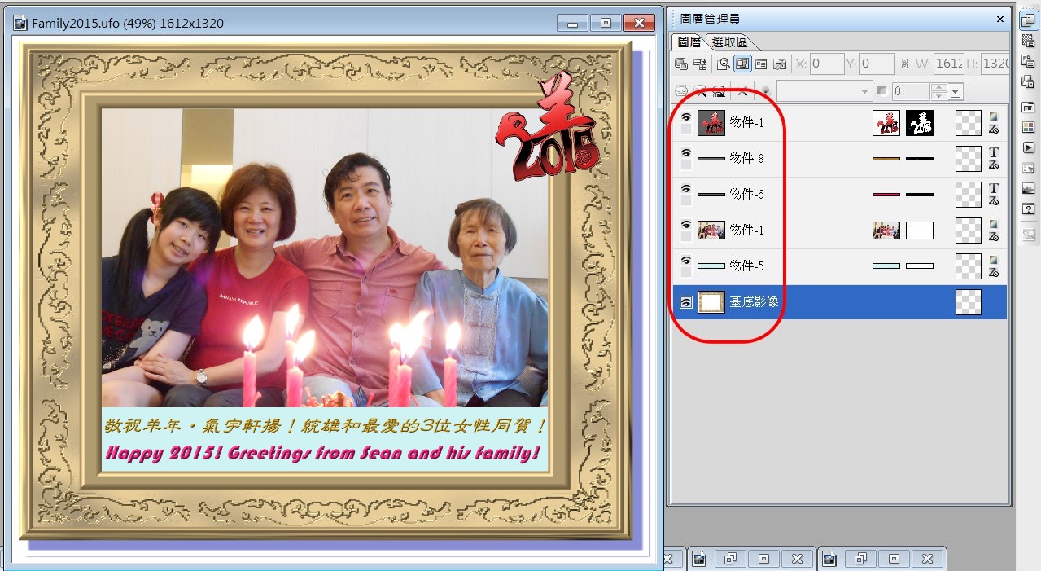Click the black-and-white mask thumbnail of the top 物件-1

click(x=920, y=123)
